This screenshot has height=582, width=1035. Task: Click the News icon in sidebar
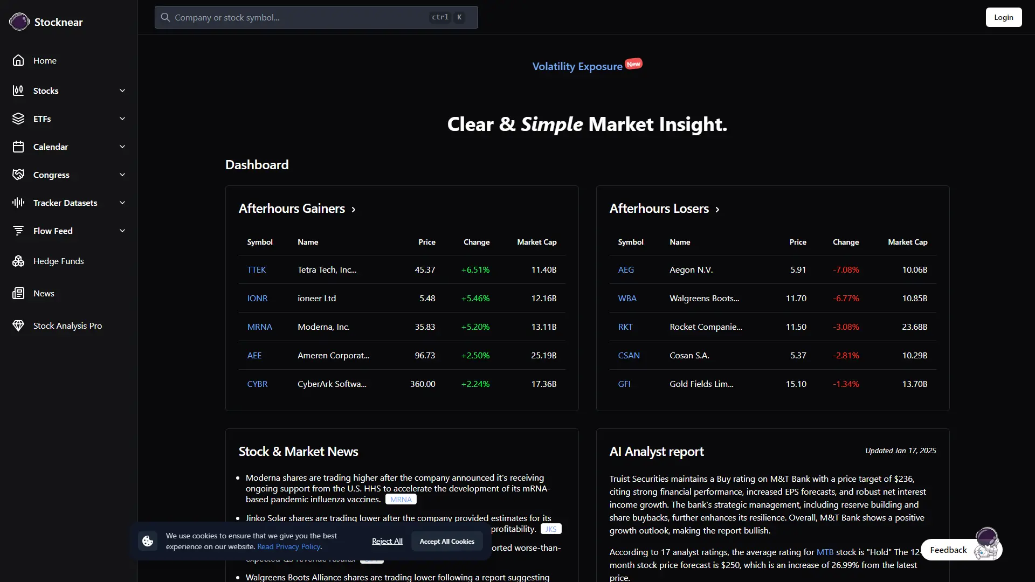(18, 293)
